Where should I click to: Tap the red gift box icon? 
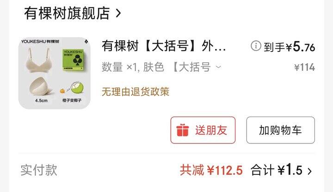[182, 130]
